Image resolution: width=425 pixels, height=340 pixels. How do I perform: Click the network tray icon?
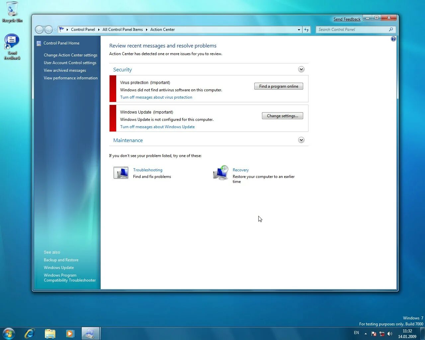click(x=382, y=334)
